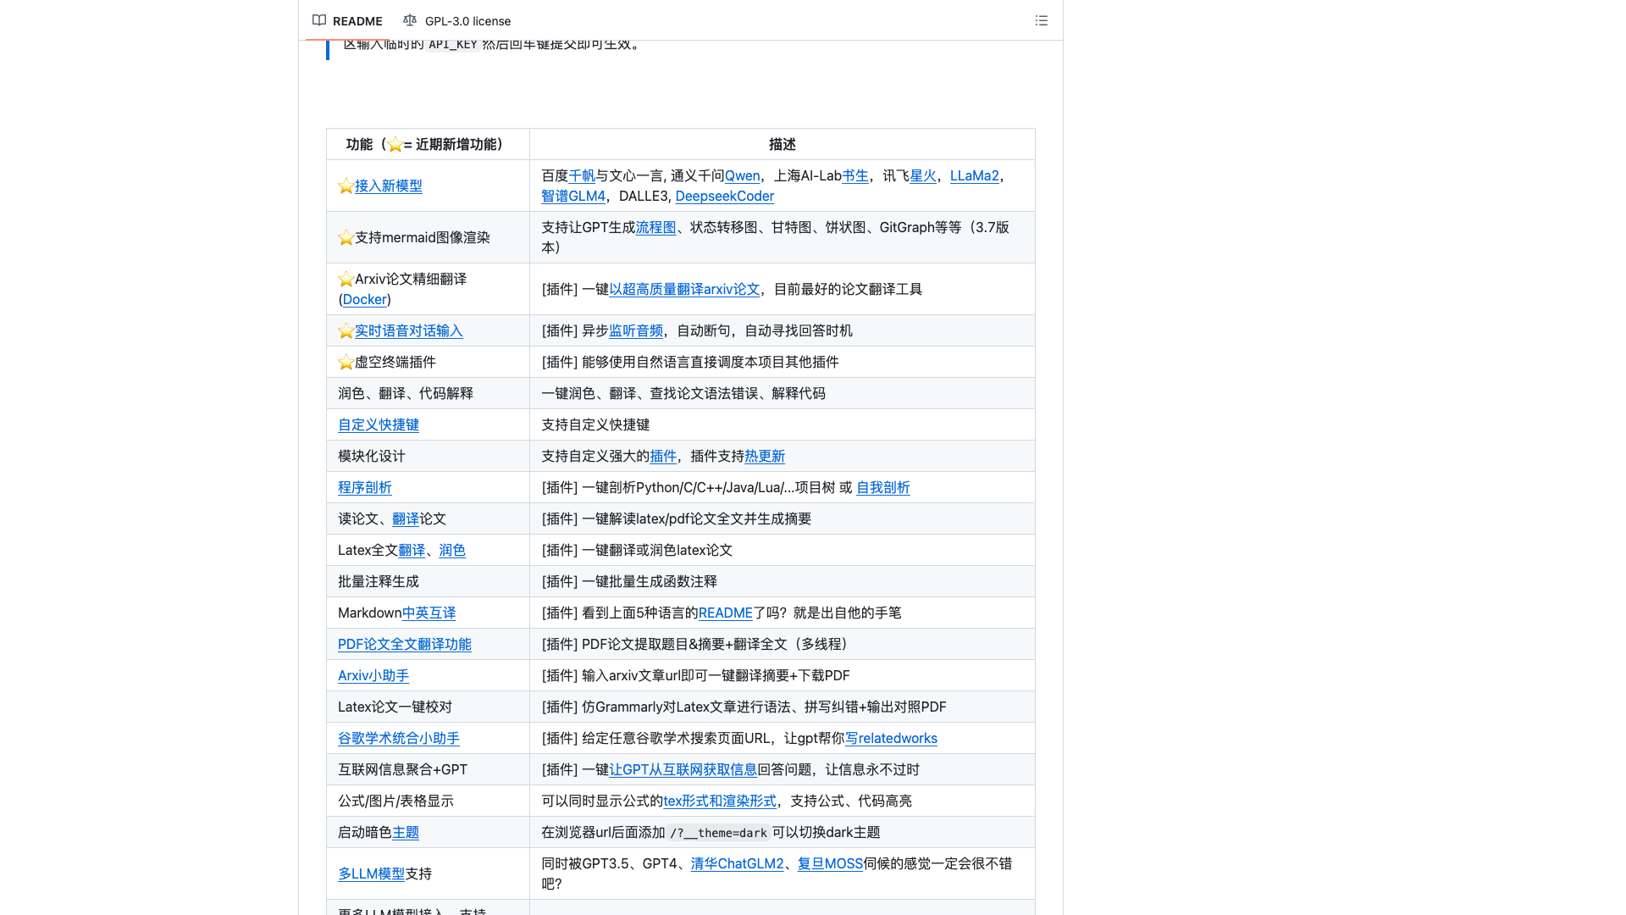Image resolution: width=1626 pixels, height=915 pixels.
Task: Follow the 监听音频 link
Action: [636, 330]
